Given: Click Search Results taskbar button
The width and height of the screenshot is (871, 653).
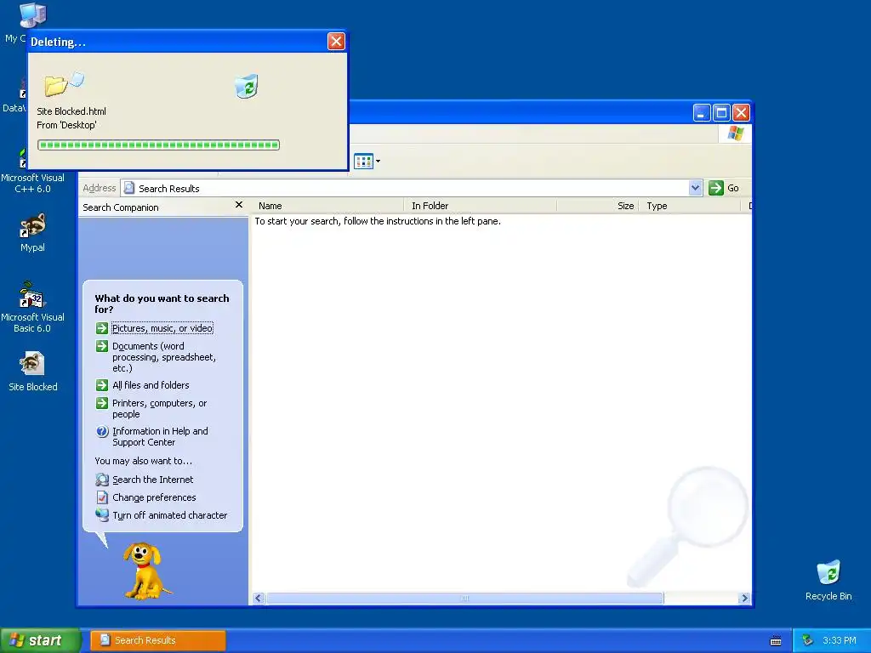Looking at the screenshot, I should click(x=157, y=640).
